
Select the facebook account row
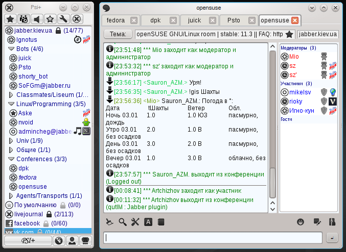48,223
